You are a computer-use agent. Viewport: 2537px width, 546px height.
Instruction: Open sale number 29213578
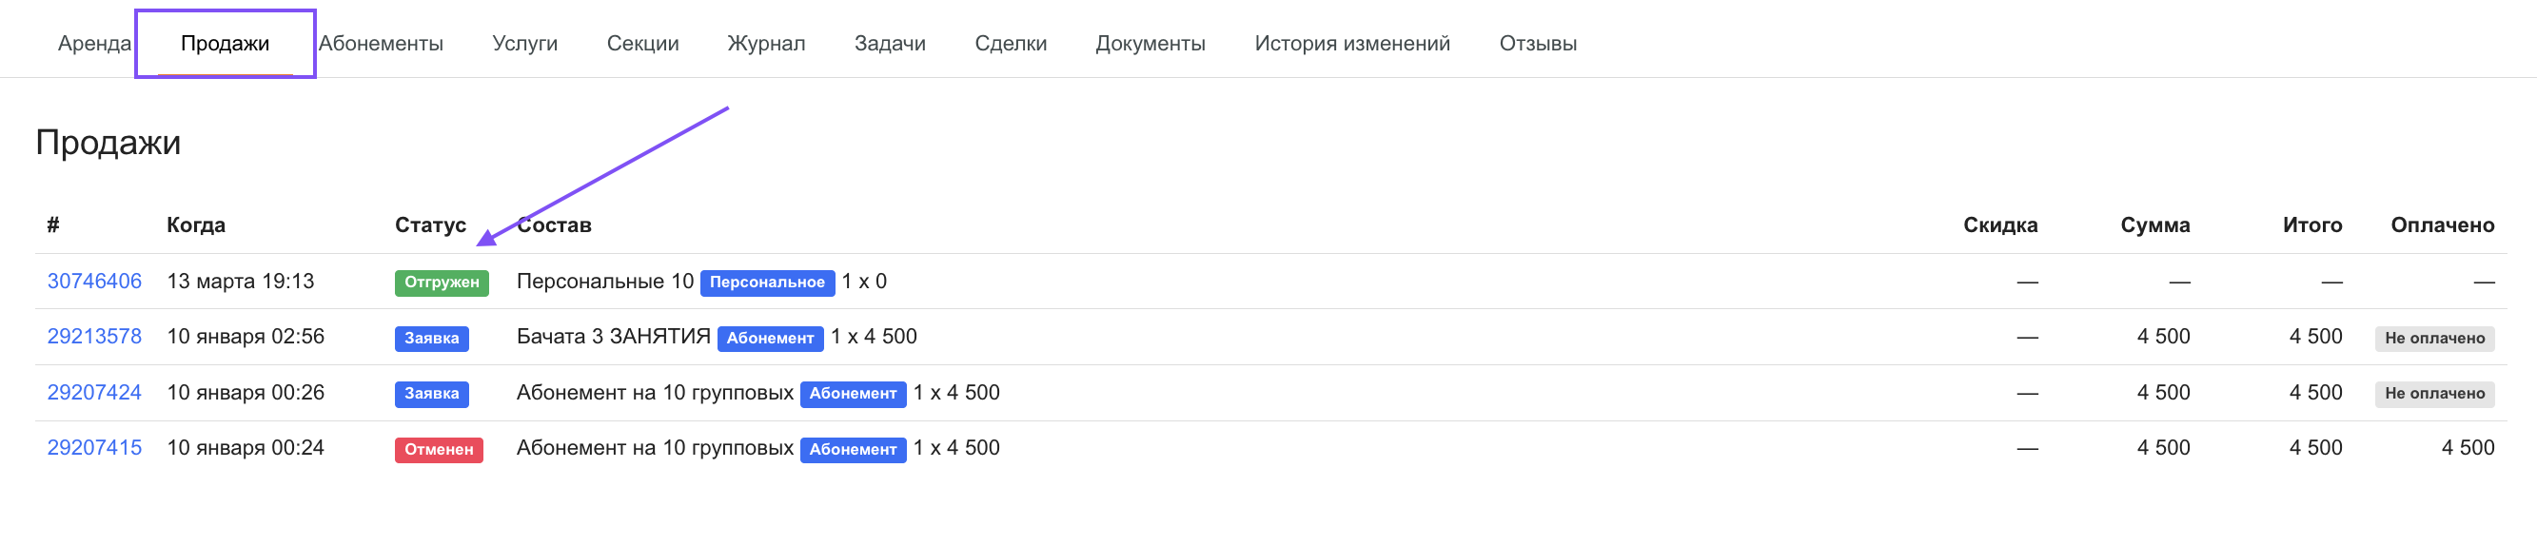[94, 337]
